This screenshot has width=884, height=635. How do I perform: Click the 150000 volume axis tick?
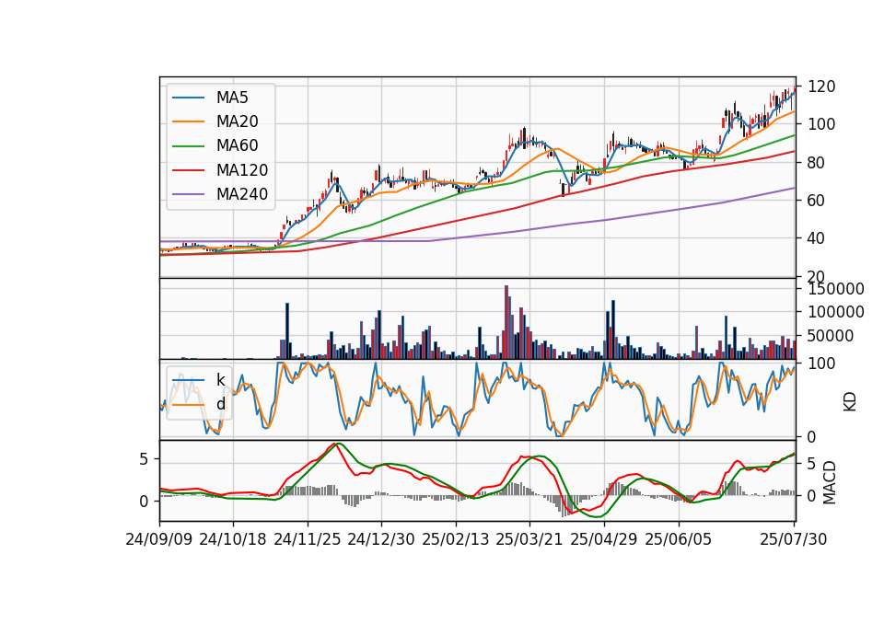(836, 289)
